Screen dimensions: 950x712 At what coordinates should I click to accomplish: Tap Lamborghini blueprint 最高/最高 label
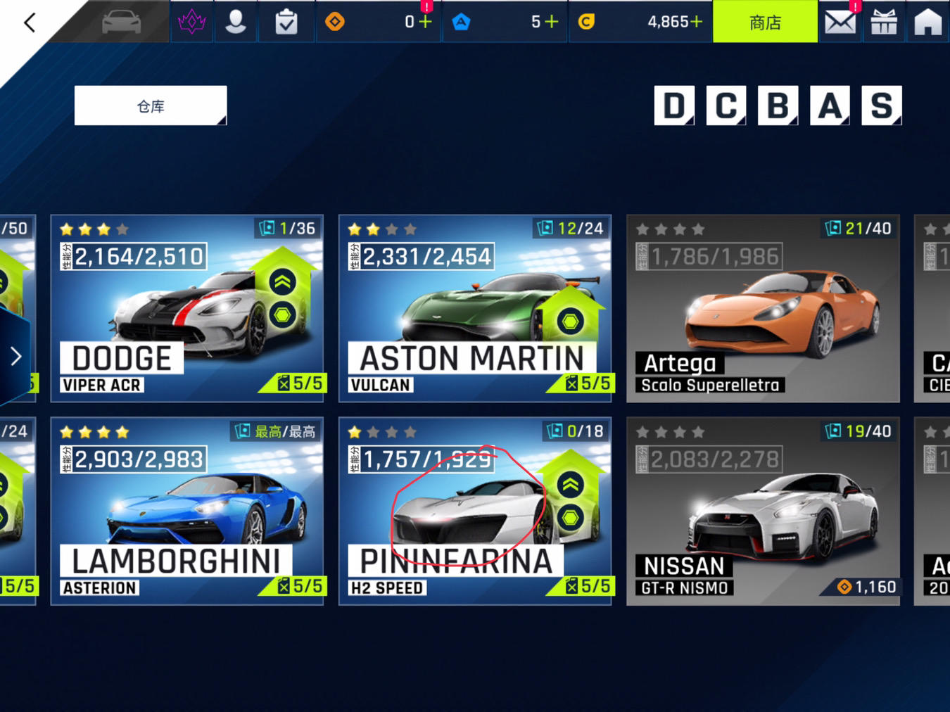[x=276, y=431]
